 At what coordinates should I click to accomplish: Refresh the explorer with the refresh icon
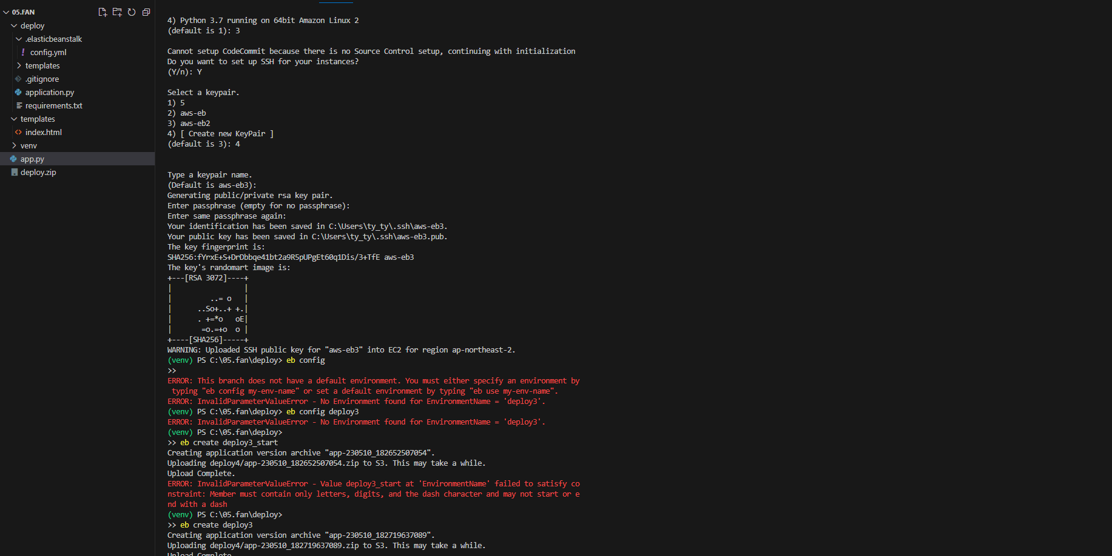click(132, 12)
